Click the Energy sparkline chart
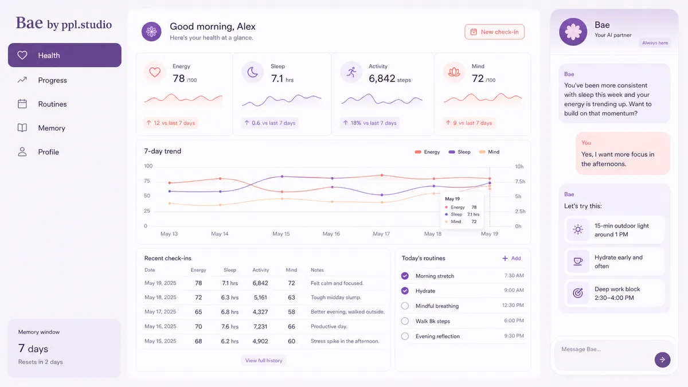This screenshot has width=688, height=387. coord(183,100)
